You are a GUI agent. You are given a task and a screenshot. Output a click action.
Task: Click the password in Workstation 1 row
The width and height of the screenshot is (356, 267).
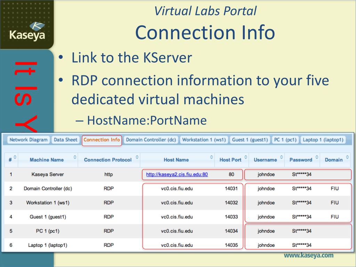click(301, 203)
